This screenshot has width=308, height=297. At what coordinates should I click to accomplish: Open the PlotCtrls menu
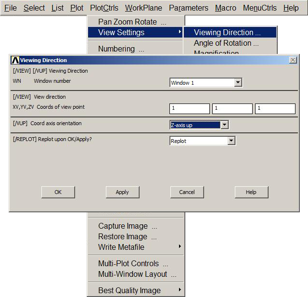click(x=104, y=8)
